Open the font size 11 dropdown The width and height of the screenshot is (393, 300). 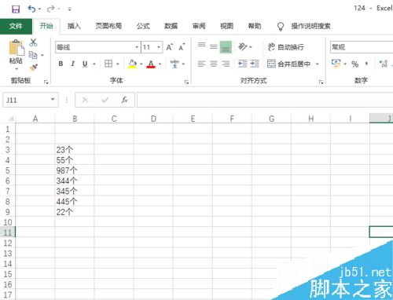(159, 47)
